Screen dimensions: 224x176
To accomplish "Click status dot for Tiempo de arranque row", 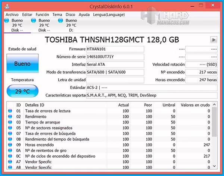I will pos(10,122).
